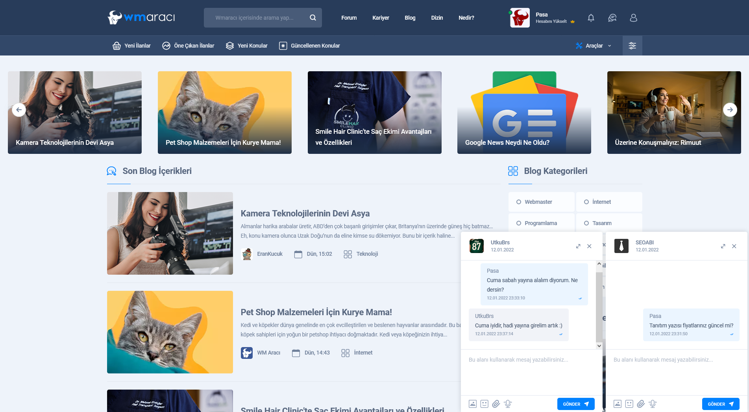
Task: Focus UtkuBrs chat message field
Action: pos(531,372)
